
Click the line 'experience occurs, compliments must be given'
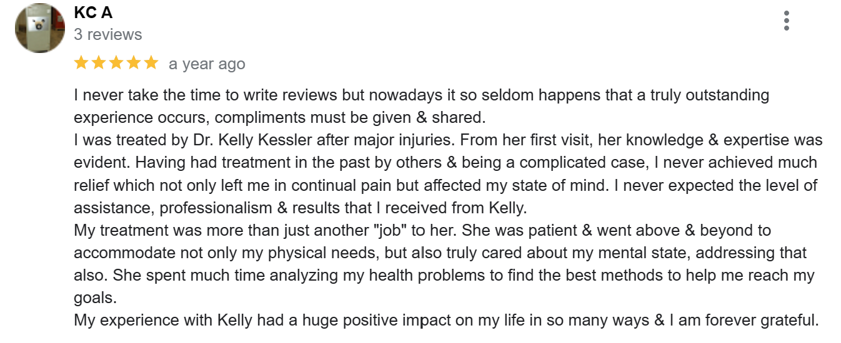point(279,117)
